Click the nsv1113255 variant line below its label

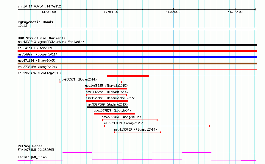tap(107, 95)
